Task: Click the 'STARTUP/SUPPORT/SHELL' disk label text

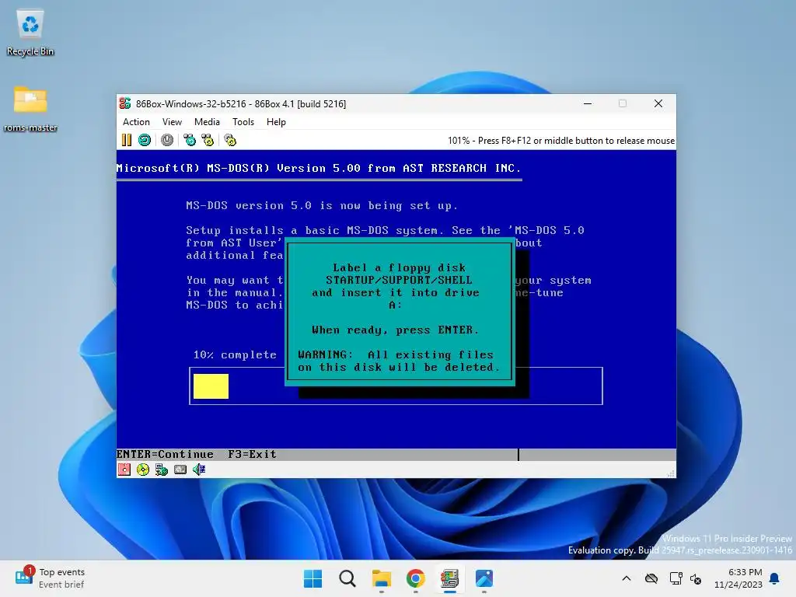Action: (399, 280)
